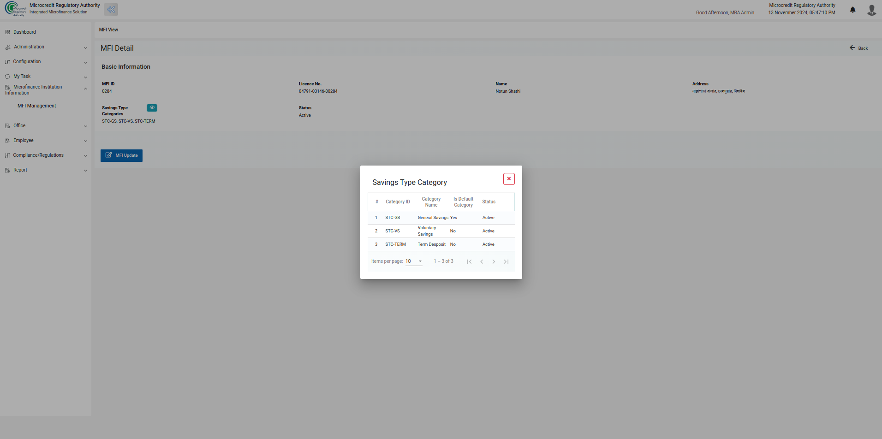Expand the Administration menu
This screenshot has height=439, width=882.
(46, 47)
